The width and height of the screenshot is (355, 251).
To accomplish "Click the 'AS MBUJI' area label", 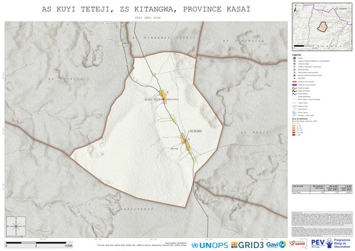I will pyautogui.click(x=255, y=132).
